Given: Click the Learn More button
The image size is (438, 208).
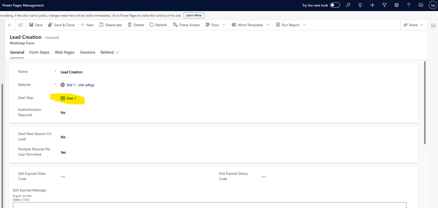Looking at the screenshot, I should coord(193,15).
